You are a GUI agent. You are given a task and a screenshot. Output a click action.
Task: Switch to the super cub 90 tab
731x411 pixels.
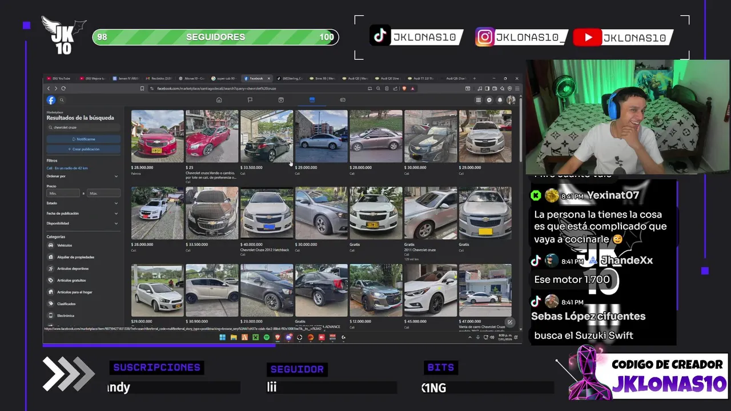(x=224, y=78)
